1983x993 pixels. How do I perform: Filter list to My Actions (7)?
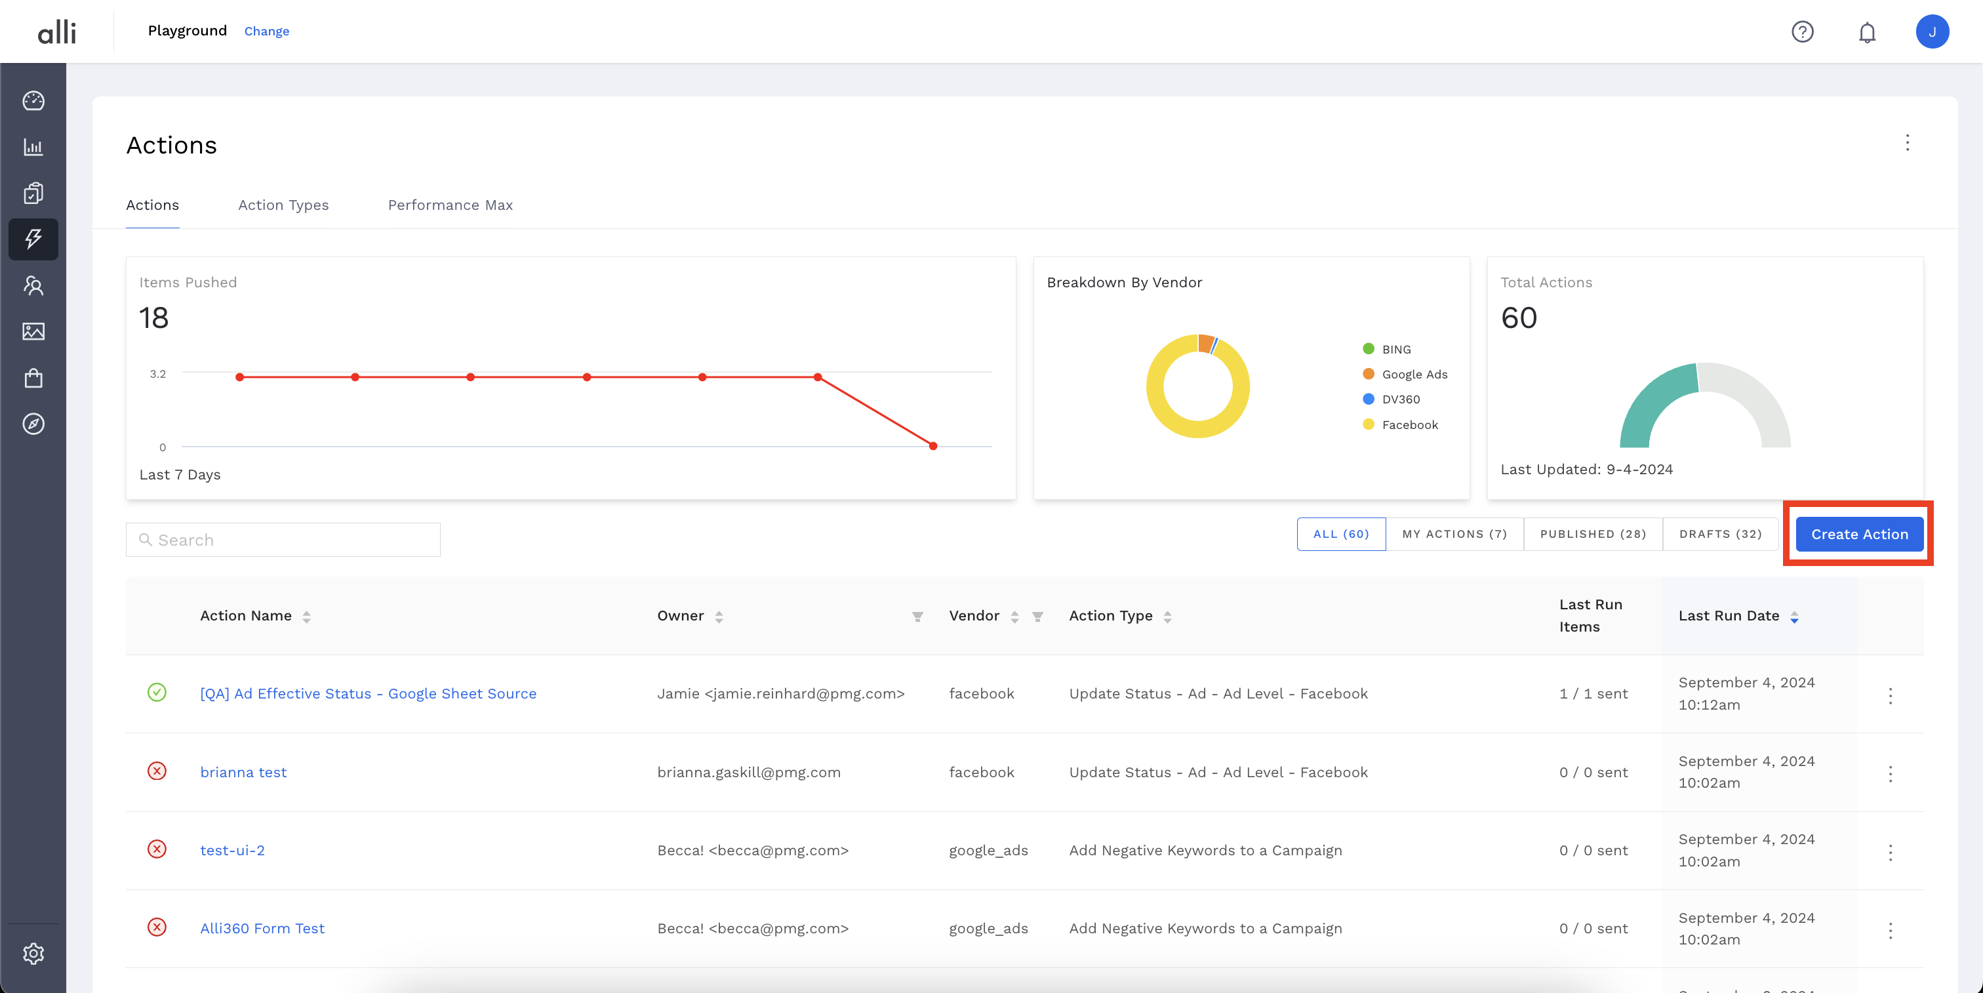[x=1454, y=535]
